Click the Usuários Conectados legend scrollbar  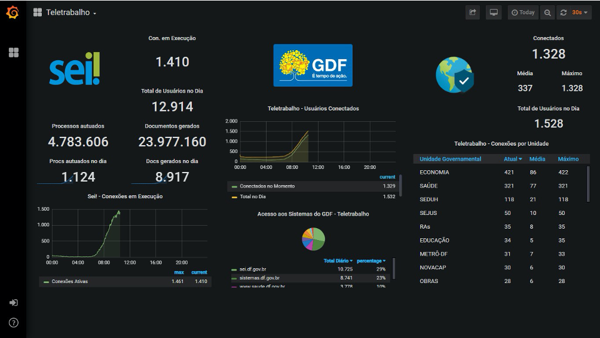400,186
